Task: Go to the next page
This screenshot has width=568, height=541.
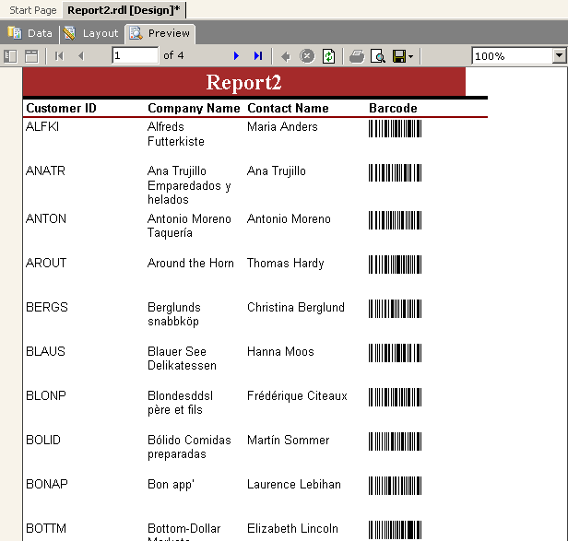Action: tap(236, 56)
